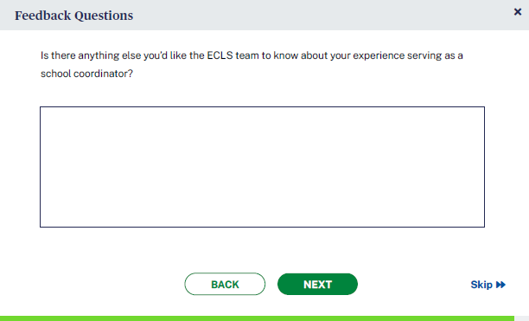Screen dimensions: 529x321
Task: Select the Feedback Questions heading
Action: 73,16
